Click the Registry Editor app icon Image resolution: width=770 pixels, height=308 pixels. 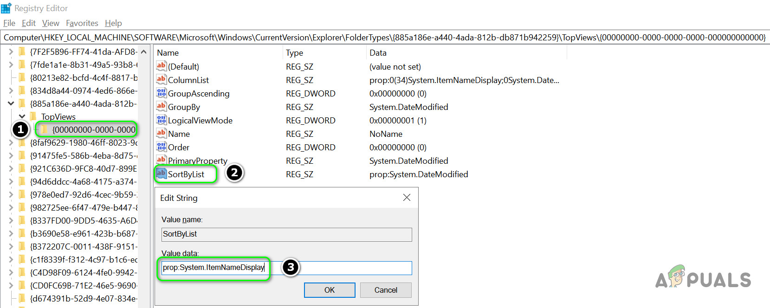point(6,8)
